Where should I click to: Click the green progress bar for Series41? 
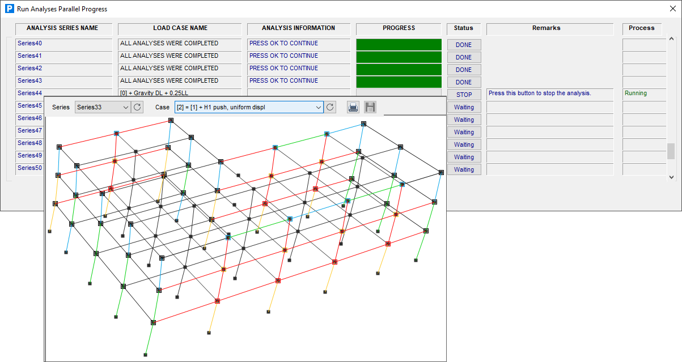click(x=399, y=57)
